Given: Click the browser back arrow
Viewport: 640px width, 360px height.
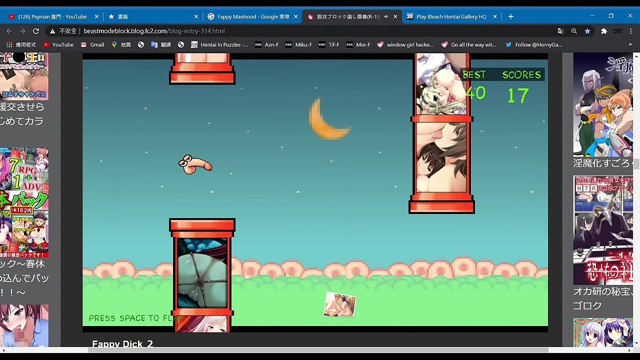Looking at the screenshot, I should click(x=9, y=31).
